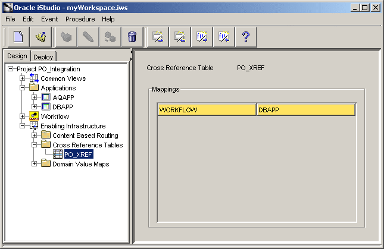Image resolution: width=384 pixels, height=249 pixels.
Task: Click the AQAPP application icon
Action: coord(46,97)
